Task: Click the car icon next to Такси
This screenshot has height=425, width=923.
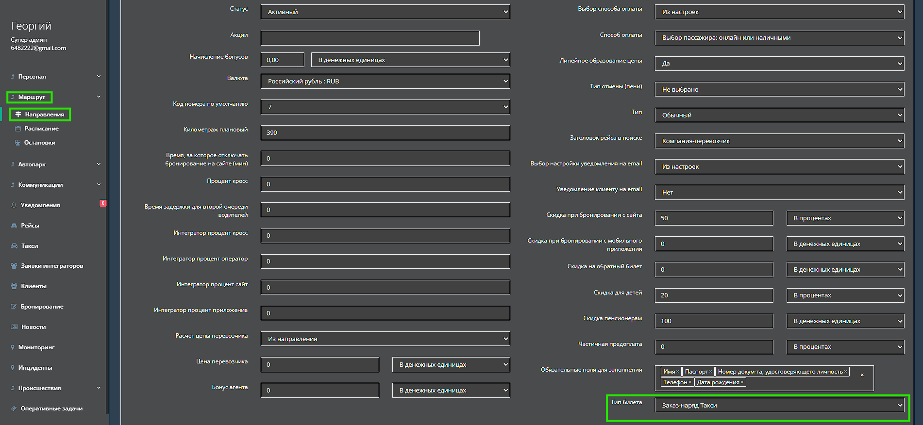Action: (14, 246)
